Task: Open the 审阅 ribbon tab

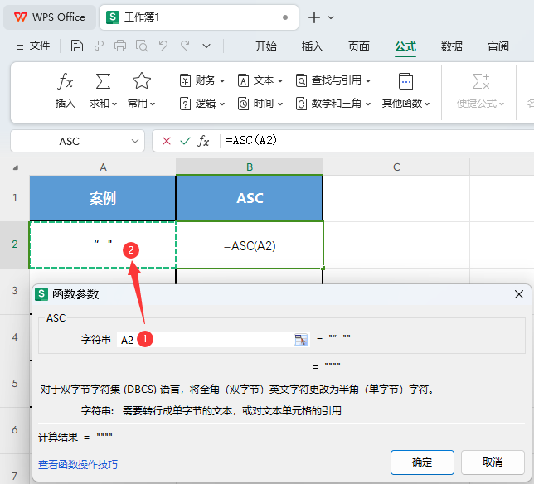Action: (x=498, y=46)
